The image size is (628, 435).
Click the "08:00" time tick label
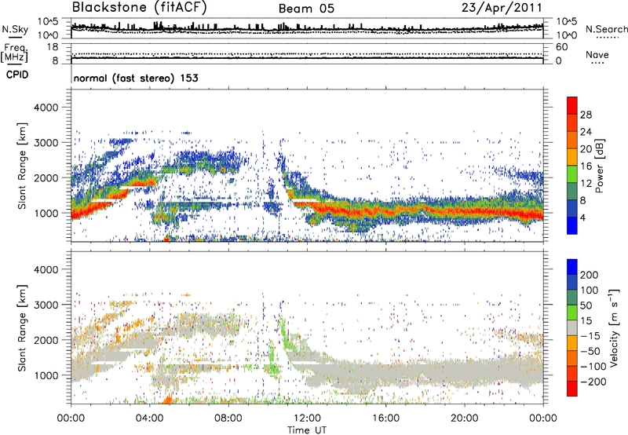point(228,419)
